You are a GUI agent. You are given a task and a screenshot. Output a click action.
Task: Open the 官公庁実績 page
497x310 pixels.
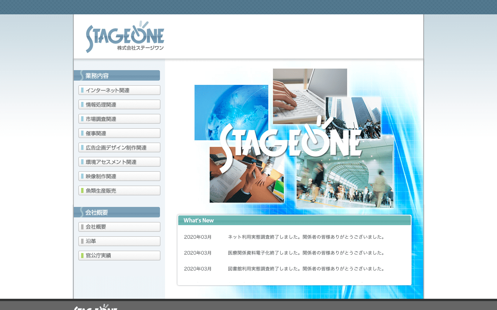pos(119,256)
